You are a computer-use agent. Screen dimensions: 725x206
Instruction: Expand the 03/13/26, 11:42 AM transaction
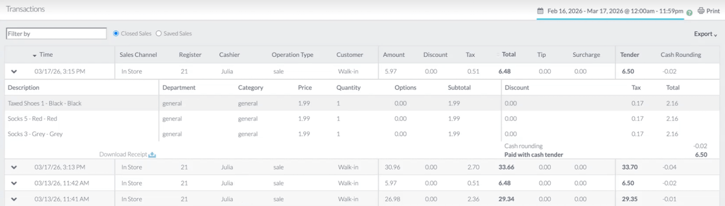[14, 183]
